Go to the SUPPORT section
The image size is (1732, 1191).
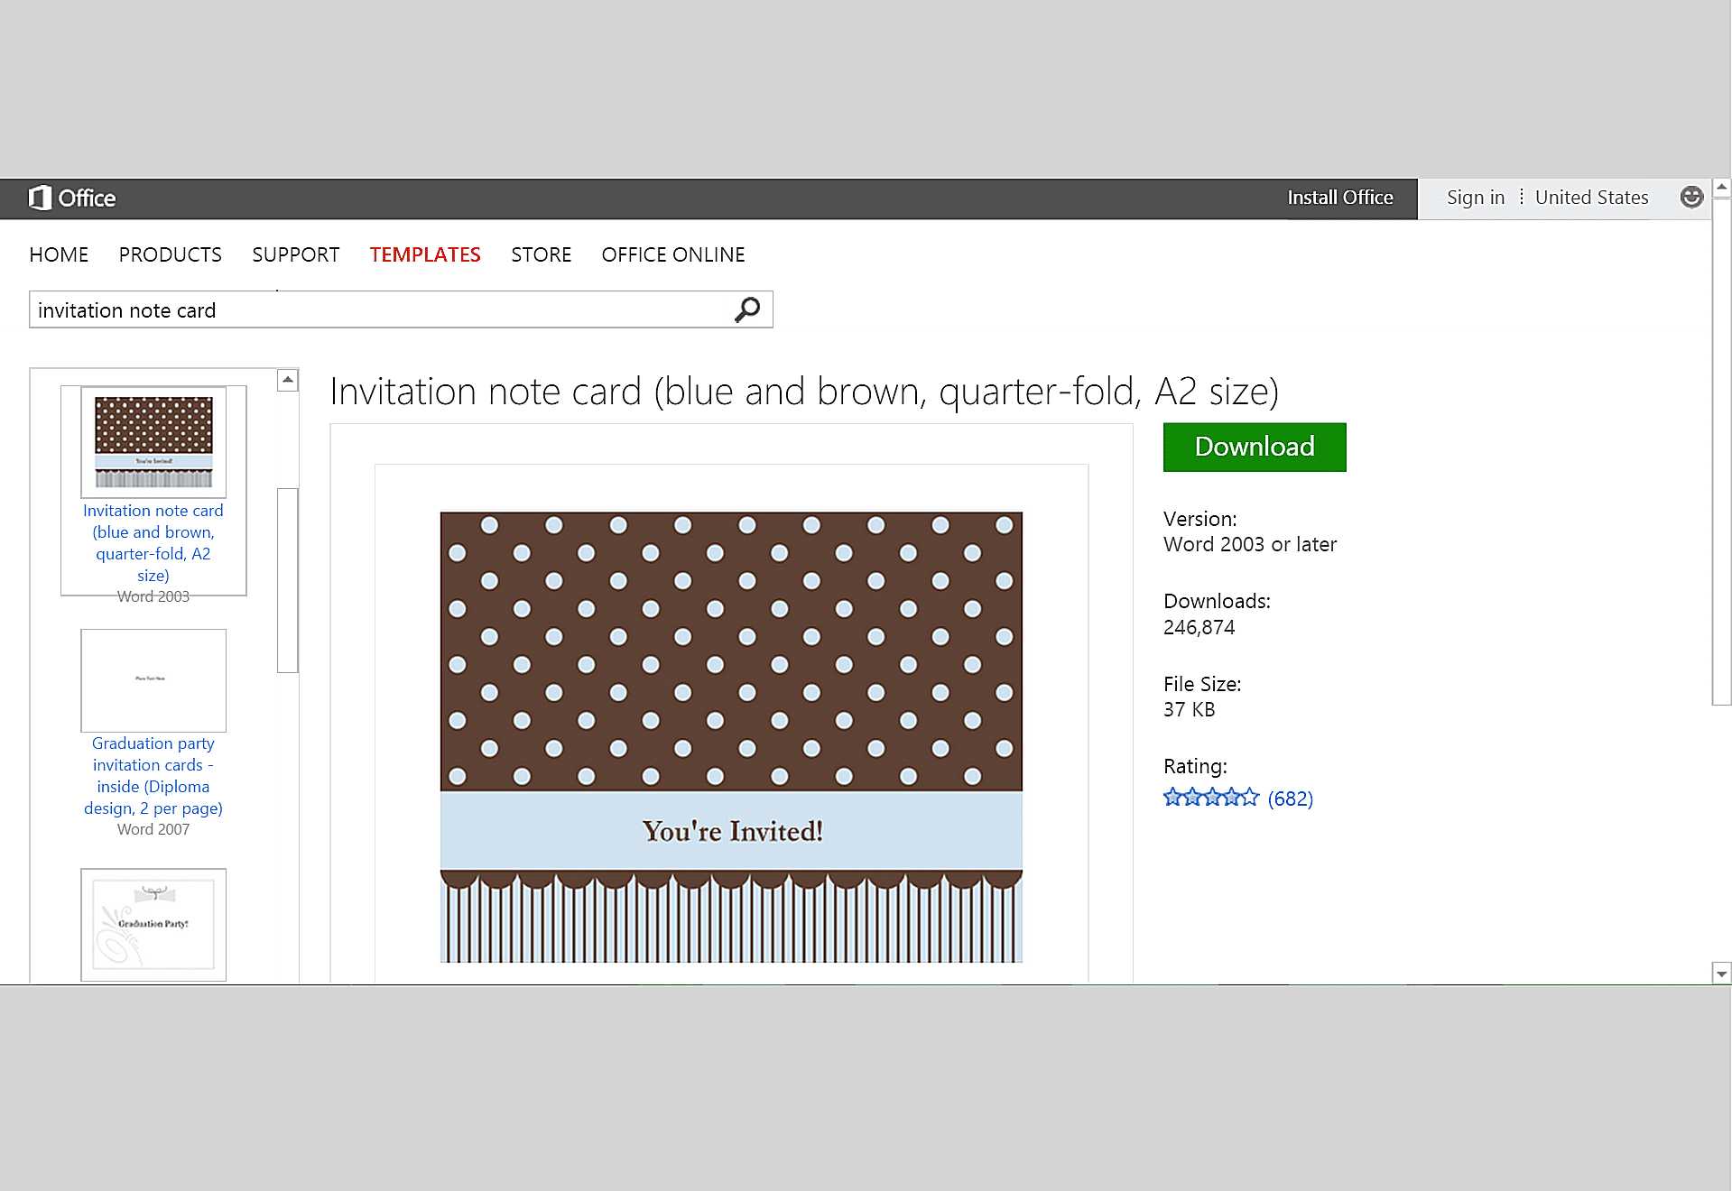[295, 254]
